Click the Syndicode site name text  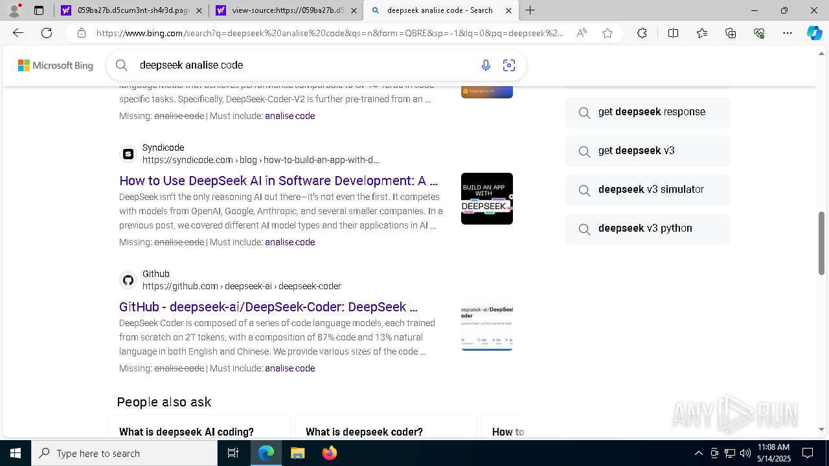click(x=163, y=148)
